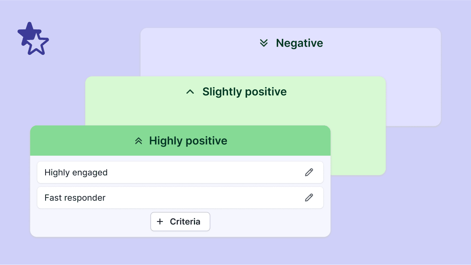
Task: Select the Highly engaged list row
Action: tap(157, 172)
